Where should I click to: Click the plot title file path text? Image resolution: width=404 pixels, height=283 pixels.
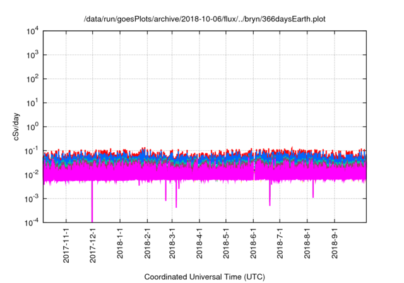pyautogui.click(x=206, y=19)
